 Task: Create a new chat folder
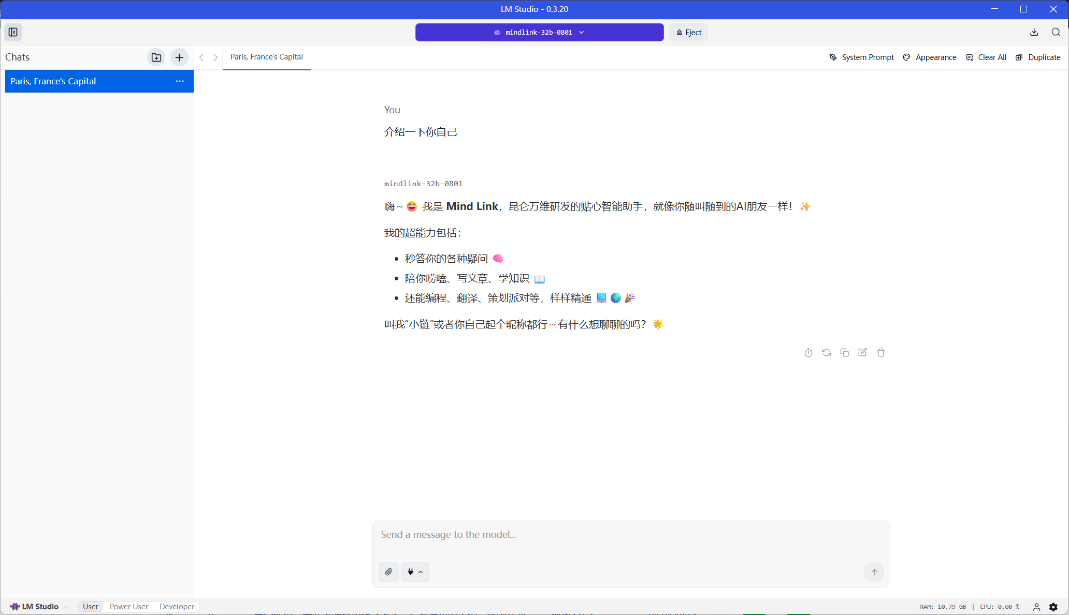pyautogui.click(x=156, y=57)
